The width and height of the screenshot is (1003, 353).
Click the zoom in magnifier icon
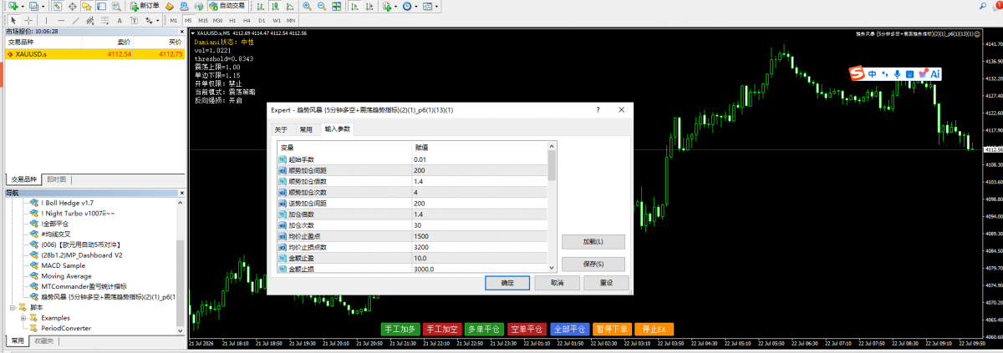(x=308, y=6)
